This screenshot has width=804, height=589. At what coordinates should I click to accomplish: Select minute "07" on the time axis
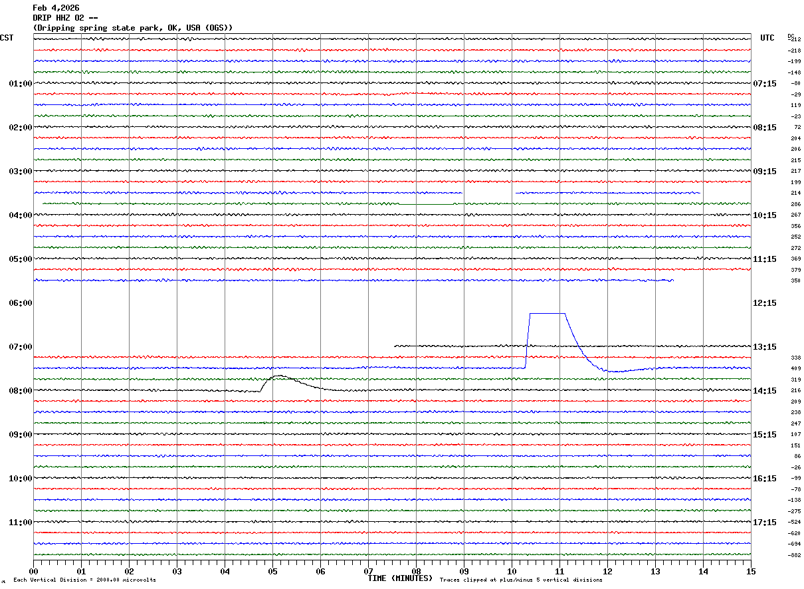point(368,572)
